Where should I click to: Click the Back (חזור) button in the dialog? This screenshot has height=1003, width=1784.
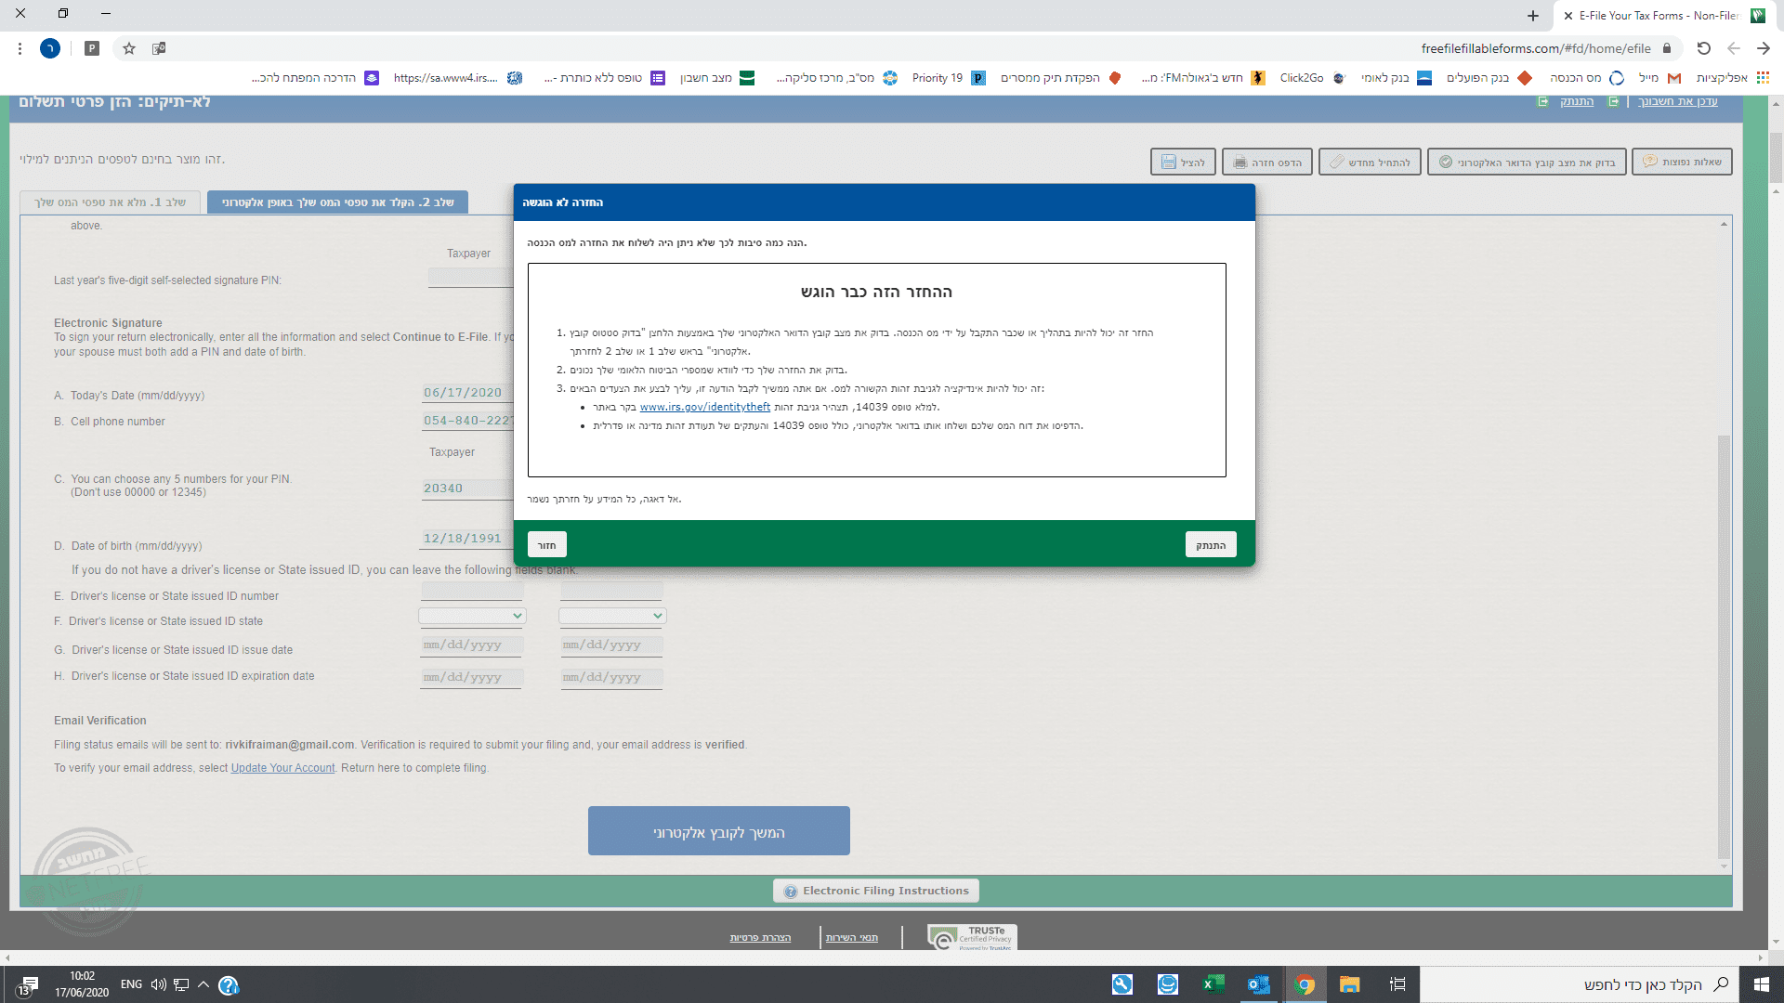[x=547, y=545]
